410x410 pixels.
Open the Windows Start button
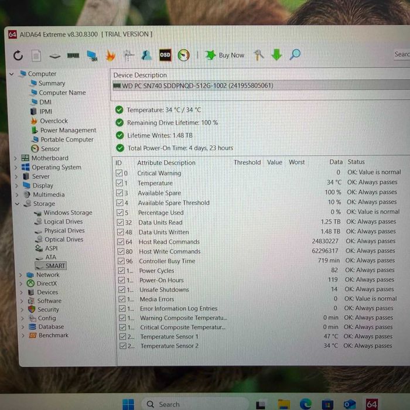coord(128,404)
